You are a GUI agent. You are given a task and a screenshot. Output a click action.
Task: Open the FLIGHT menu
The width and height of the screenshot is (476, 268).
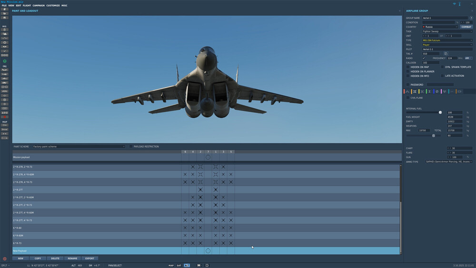pos(27,5)
